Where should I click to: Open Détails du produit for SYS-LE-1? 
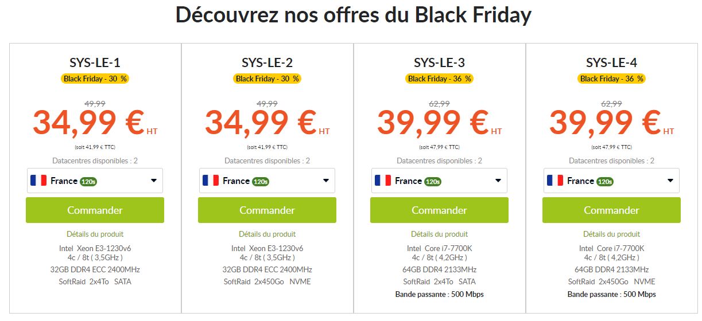[95, 234]
